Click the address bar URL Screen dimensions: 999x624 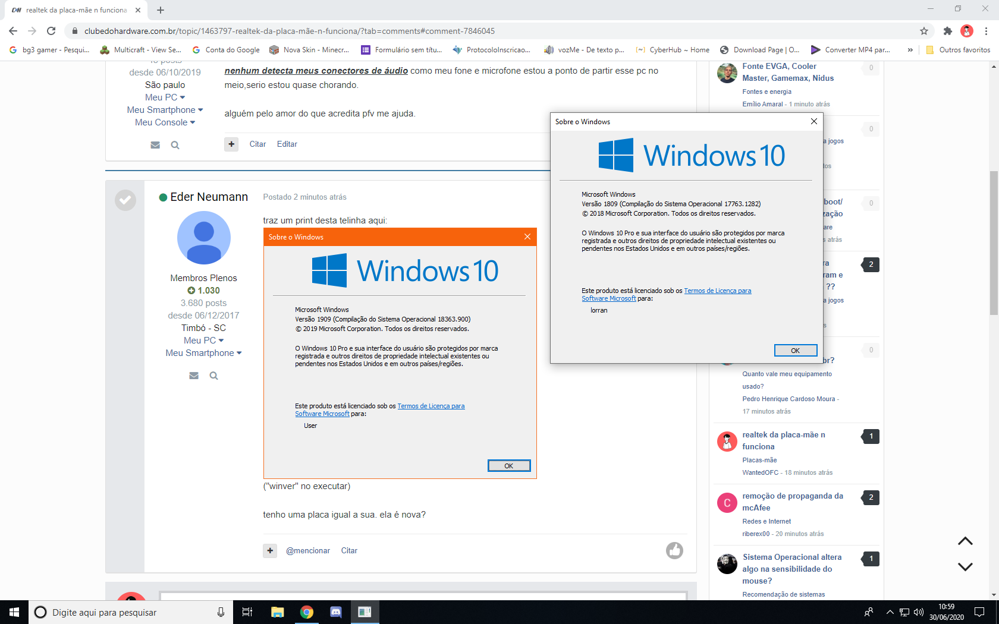coord(289,31)
